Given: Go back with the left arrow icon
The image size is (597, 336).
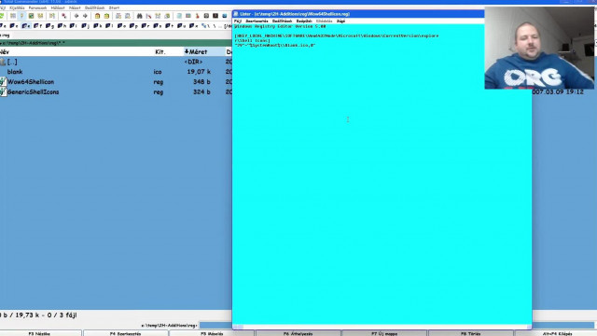Looking at the screenshot, I should [x=76, y=16].
